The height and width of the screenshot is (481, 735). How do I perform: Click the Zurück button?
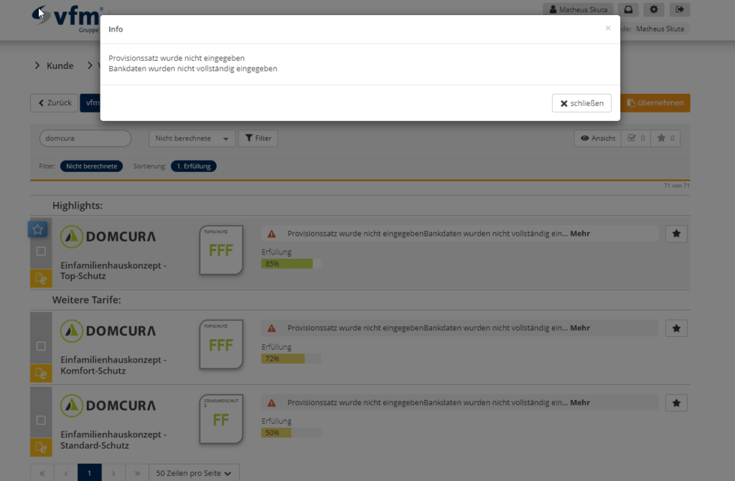[x=55, y=103]
